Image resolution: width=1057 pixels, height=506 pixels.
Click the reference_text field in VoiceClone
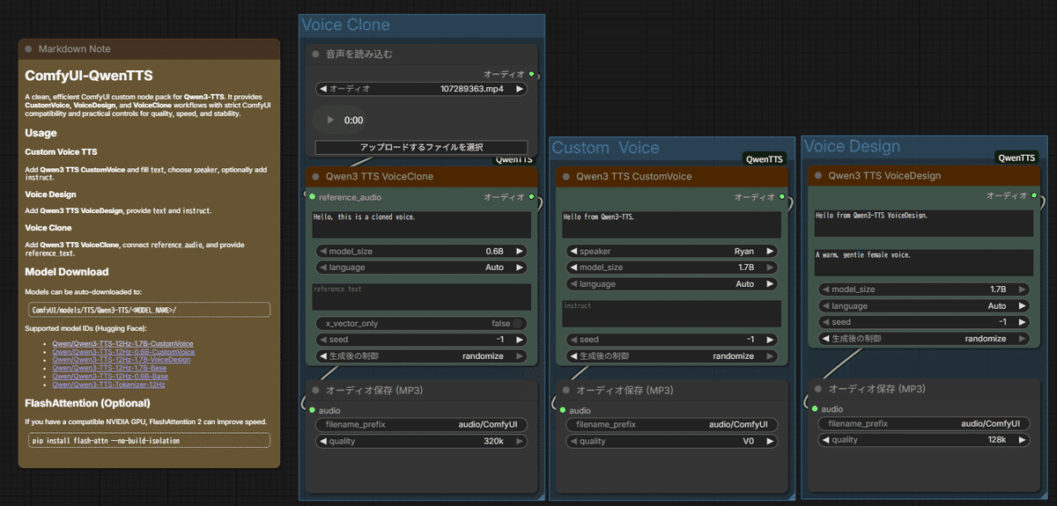tap(421, 297)
